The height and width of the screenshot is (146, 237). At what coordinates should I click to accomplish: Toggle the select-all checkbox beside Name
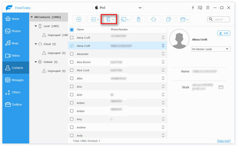72,30
